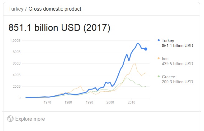Click the 2017 data point marker on Turkey line
The height and width of the screenshot is (131, 204).
pos(146,49)
